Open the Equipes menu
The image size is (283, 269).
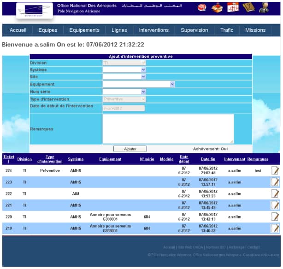click(x=47, y=30)
